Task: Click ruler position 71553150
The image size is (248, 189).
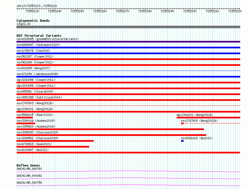Action: click(x=77, y=11)
